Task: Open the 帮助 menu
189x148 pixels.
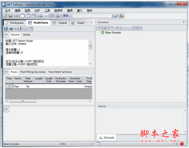Action: 90,11
